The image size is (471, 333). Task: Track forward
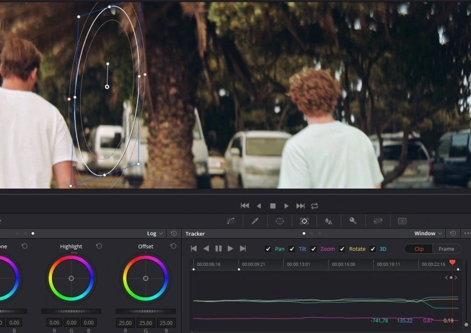231,248
